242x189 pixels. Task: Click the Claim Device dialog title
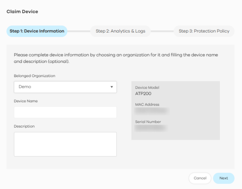22,12
